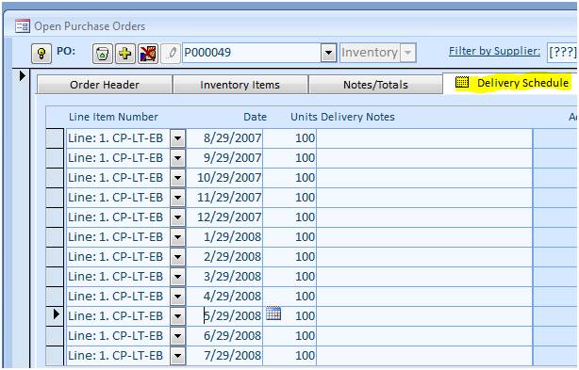Screen dimensions: 579x370
Task: Select row selector for 8/29/2007 delivery
Action: 55,138
